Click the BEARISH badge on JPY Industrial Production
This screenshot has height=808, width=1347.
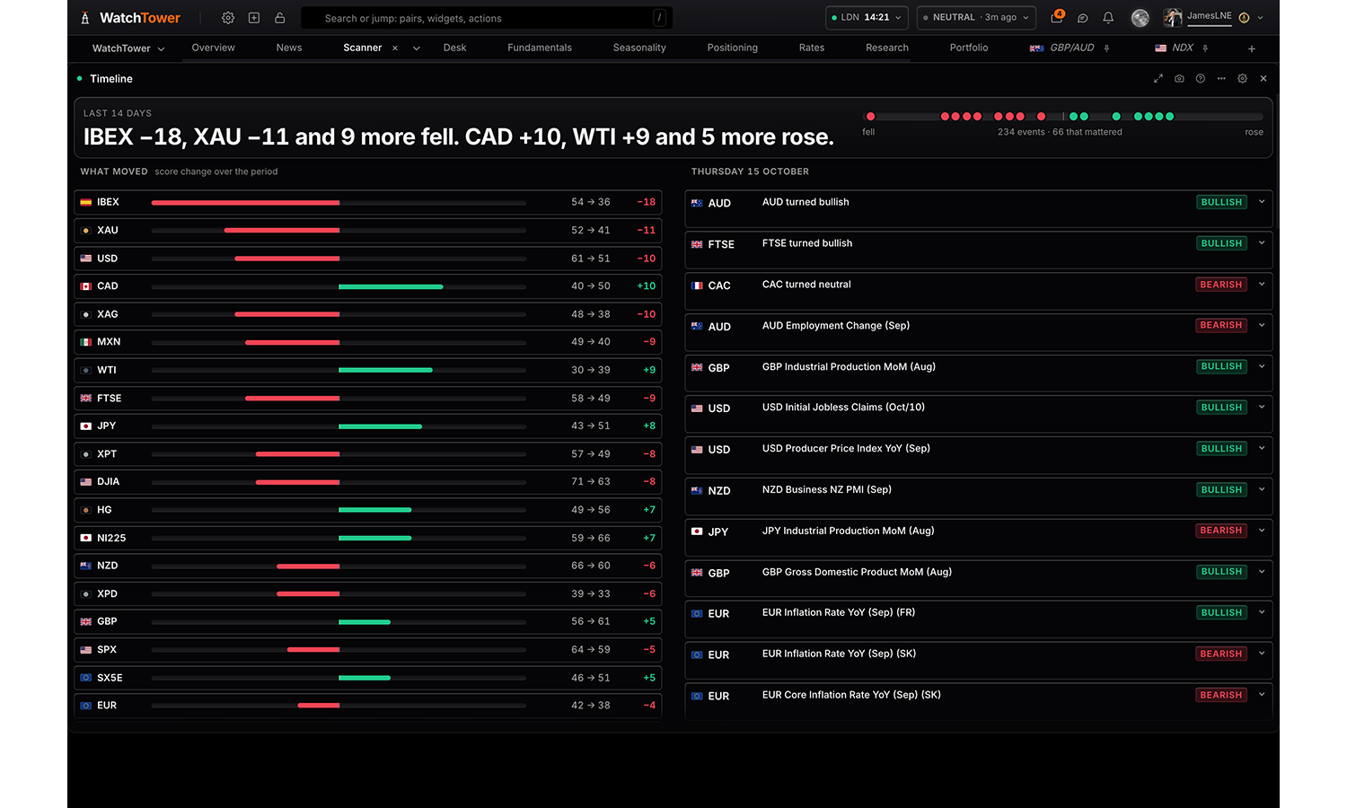click(1221, 531)
